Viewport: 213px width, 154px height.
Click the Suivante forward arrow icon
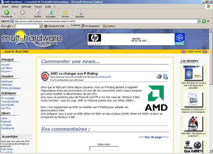(22, 13)
